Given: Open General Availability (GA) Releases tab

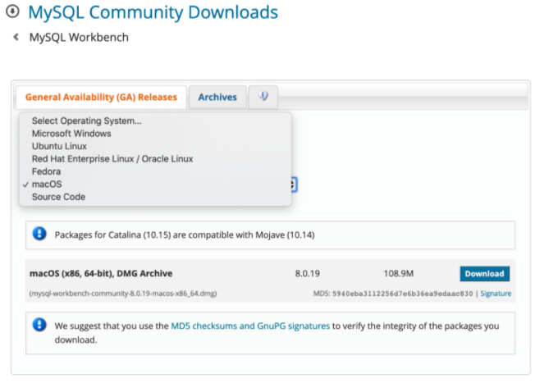Looking at the screenshot, I should (x=101, y=97).
